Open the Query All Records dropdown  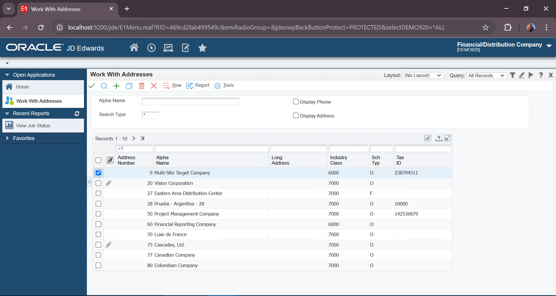coord(486,75)
